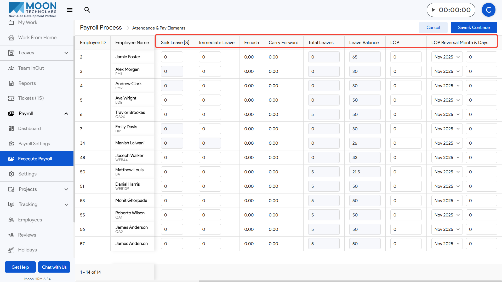Expand the Tracking sidebar section

pos(66,204)
